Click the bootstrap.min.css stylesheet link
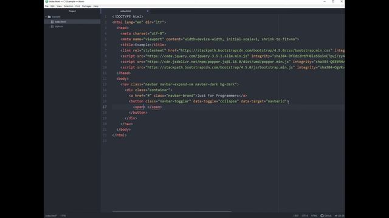 (255, 50)
